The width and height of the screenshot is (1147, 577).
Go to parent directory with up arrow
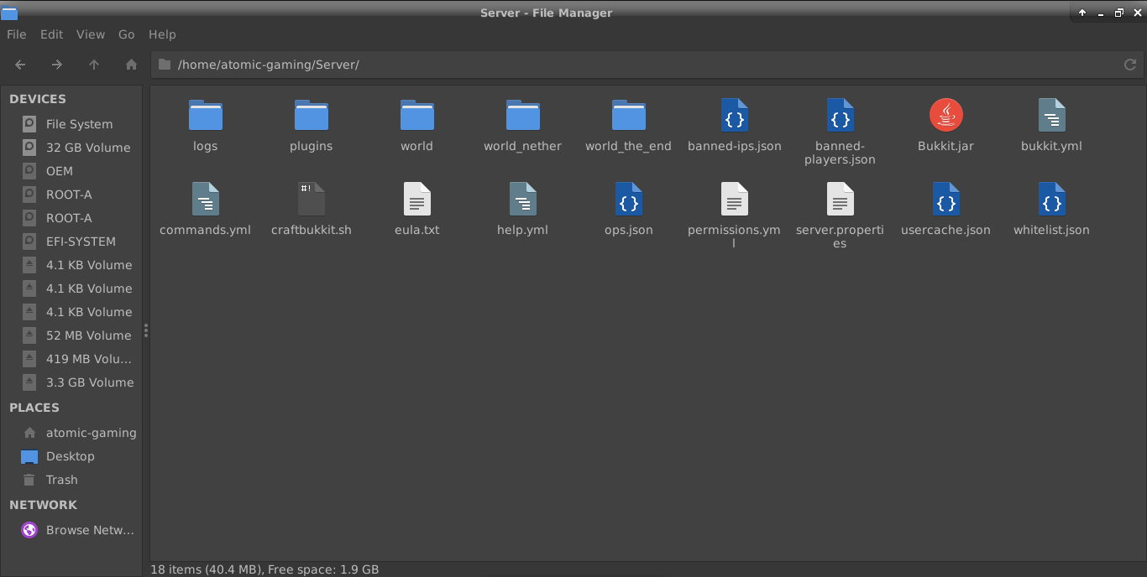pyautogui.click(x=94, y=65)
